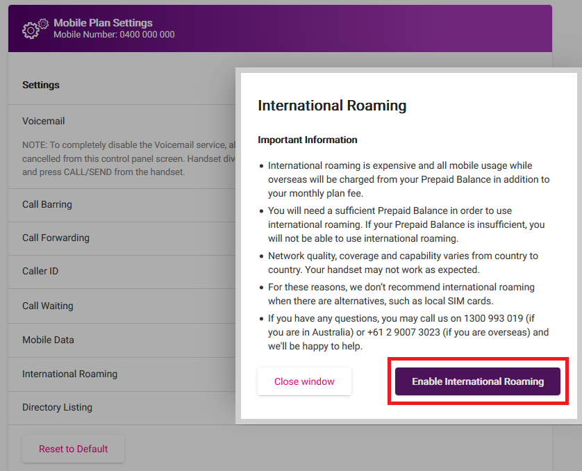This screenshot has width=582, height=471.
Task: Click the International Roaming dialog title
Action: click(332, 106)
